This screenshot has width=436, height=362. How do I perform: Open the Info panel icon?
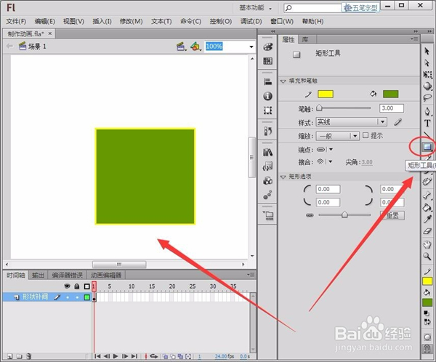coord(267,96)
